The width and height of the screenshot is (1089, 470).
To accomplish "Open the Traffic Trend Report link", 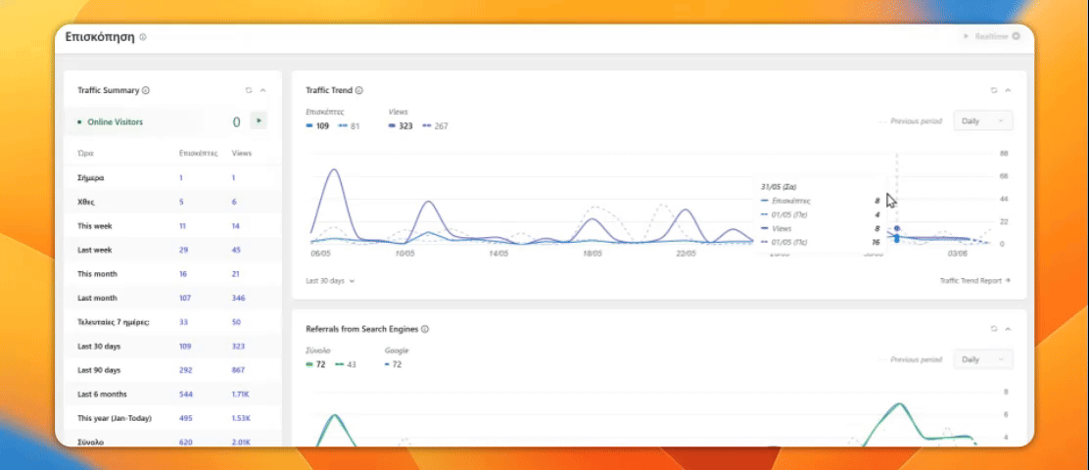I will pyautogui.click(x=975, y=281).
